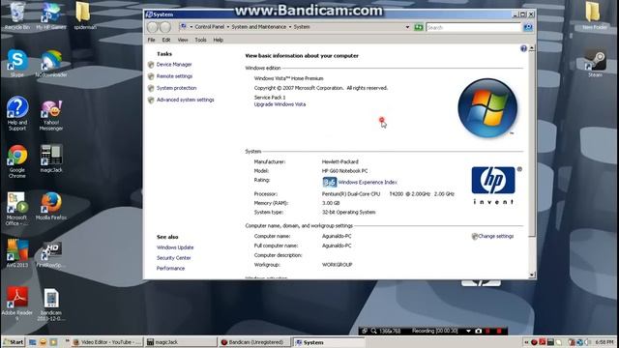The image size is (619, 348).
Task: Open the Windows Experience Index link
Action: pos(368,183)
